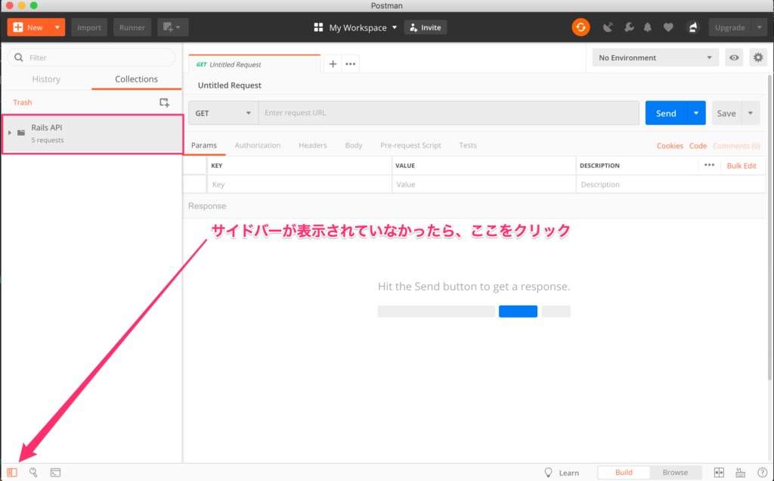
Task: Open the GET method dropdown
Action: 223,113
